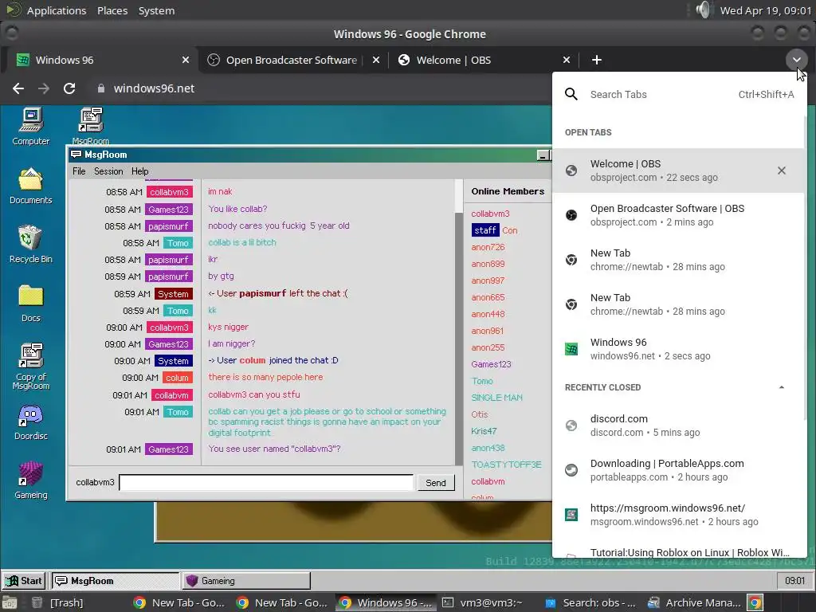
Task: Toggle the tab search dropdown chevron
Action: [796, 60]
